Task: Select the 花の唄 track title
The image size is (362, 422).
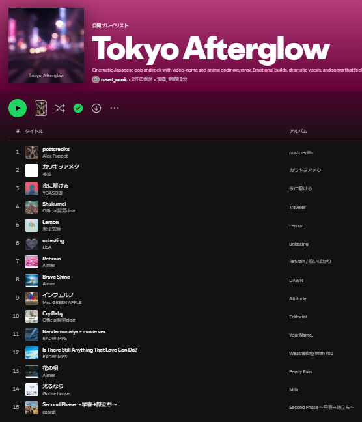Action: 50,368
